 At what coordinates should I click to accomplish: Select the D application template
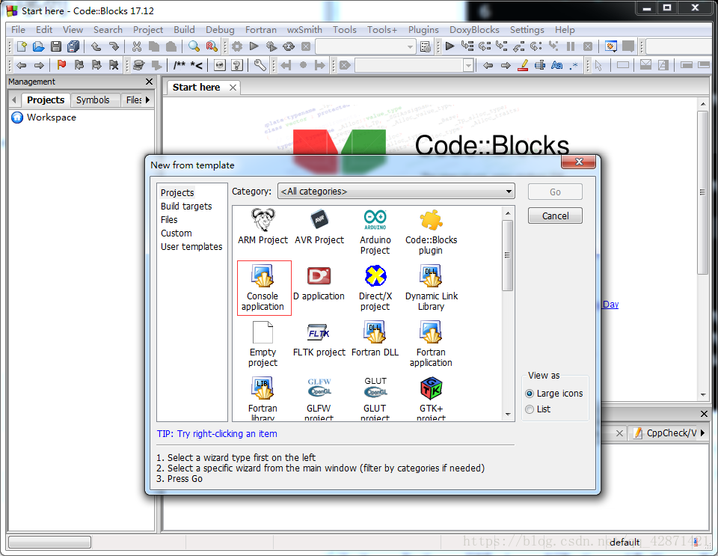(319, 283)
